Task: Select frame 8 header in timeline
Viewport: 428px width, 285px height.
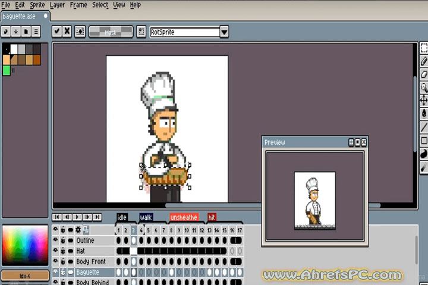Action: (x=171, y=230)
